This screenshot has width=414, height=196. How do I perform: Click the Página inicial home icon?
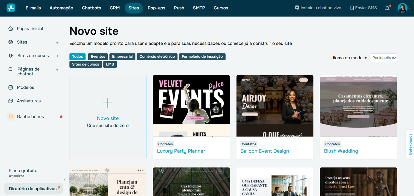tap(11, 29)
